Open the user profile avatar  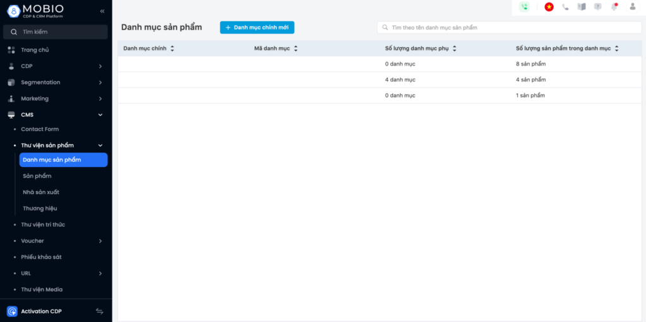tap(632, 7)
